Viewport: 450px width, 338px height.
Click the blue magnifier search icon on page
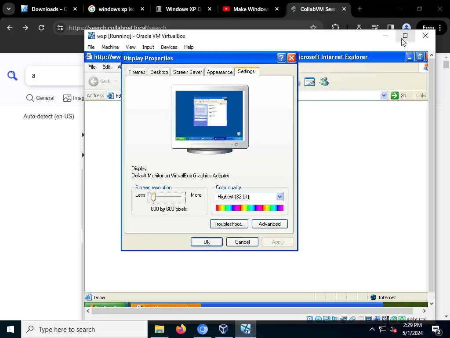12,76
